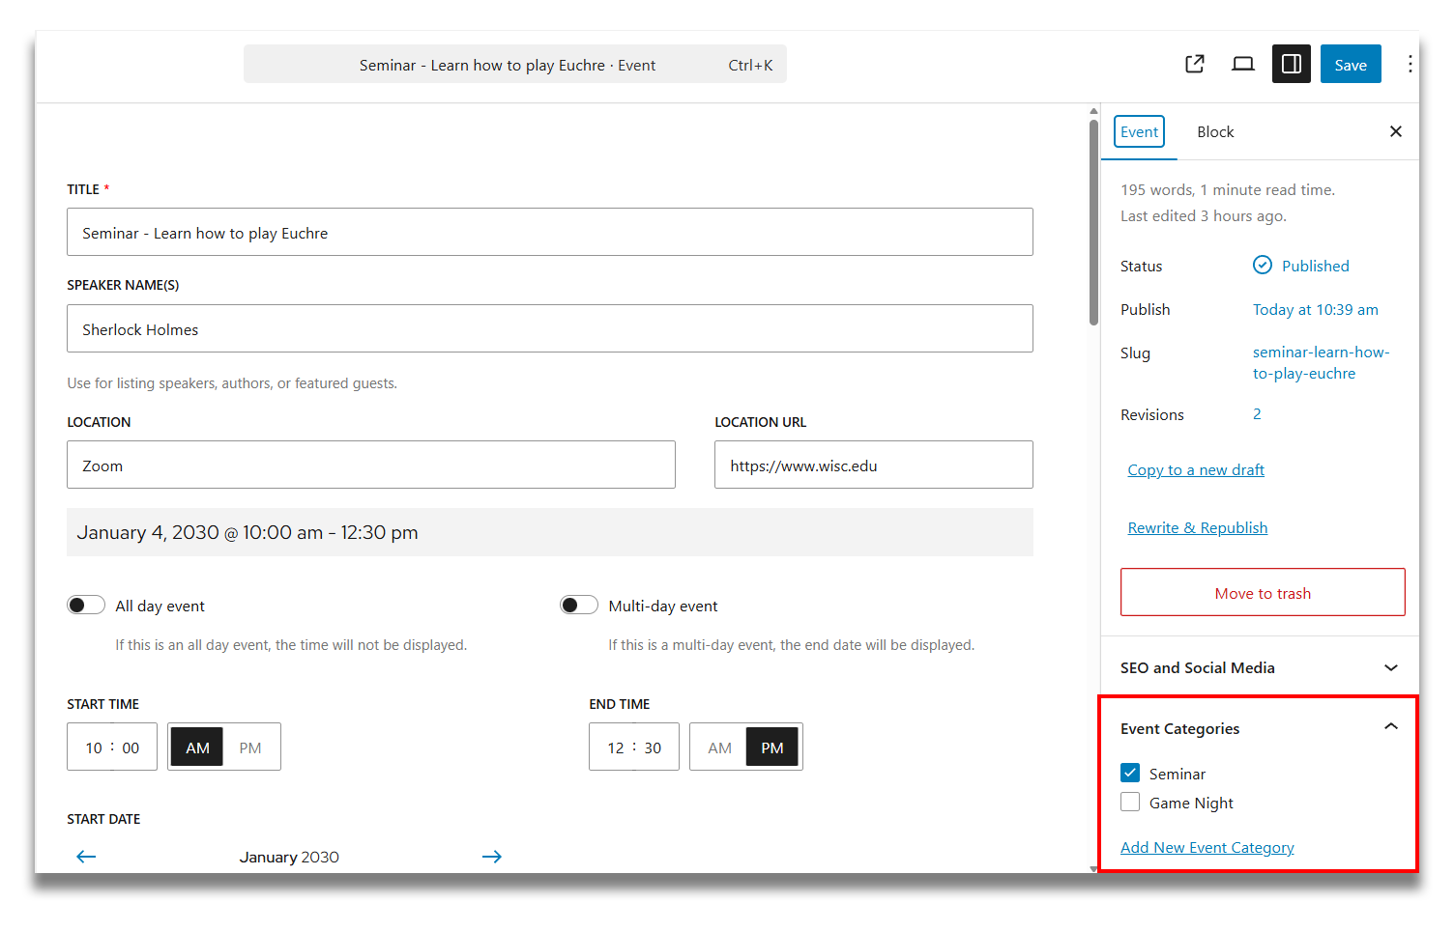Enable the Multi-day event toggle
Screen dimensions: 1454x931
pyautogui.click(x=578, y=605)
